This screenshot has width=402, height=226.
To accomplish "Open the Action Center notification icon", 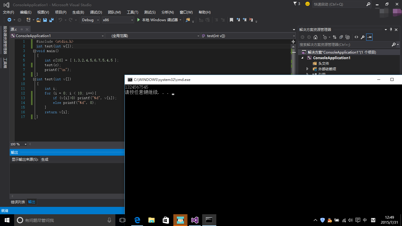I will click(x=358, y=220).
